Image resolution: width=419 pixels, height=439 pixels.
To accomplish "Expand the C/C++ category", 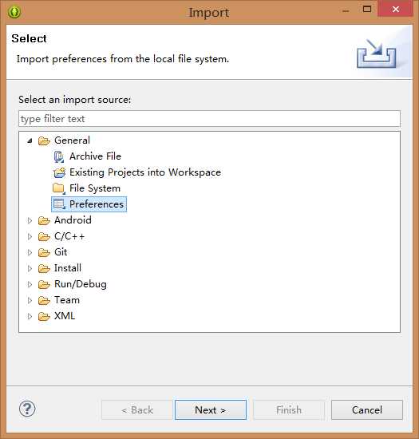I will [30, 236].
